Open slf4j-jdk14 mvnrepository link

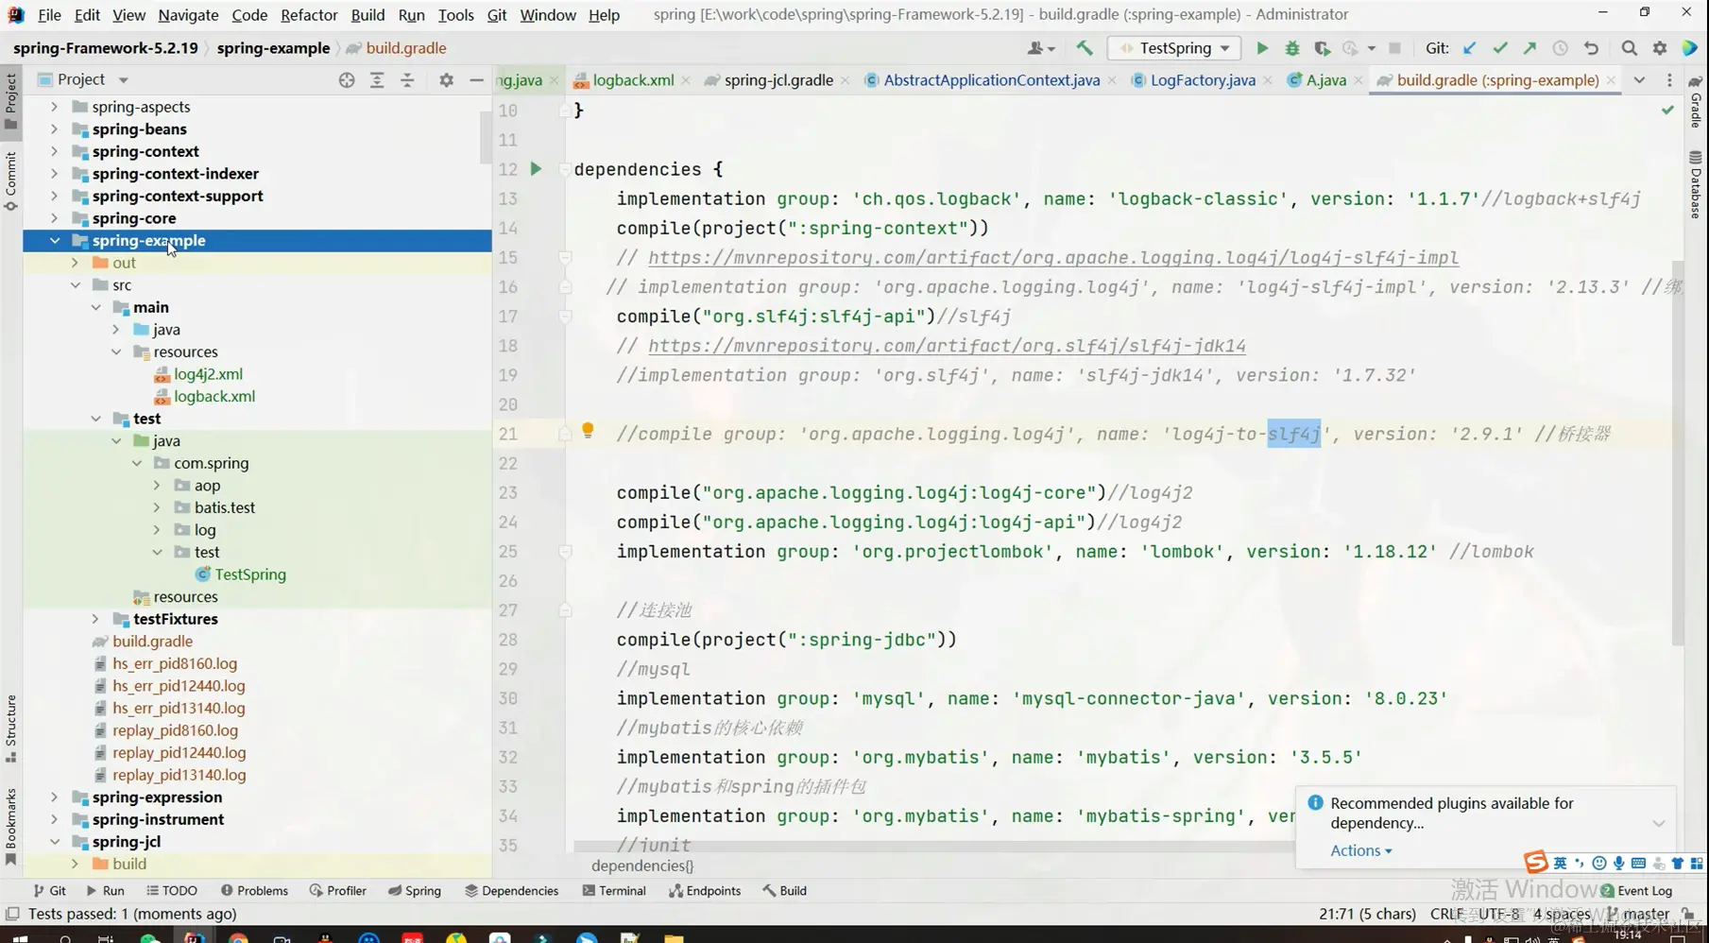point(947,346)
